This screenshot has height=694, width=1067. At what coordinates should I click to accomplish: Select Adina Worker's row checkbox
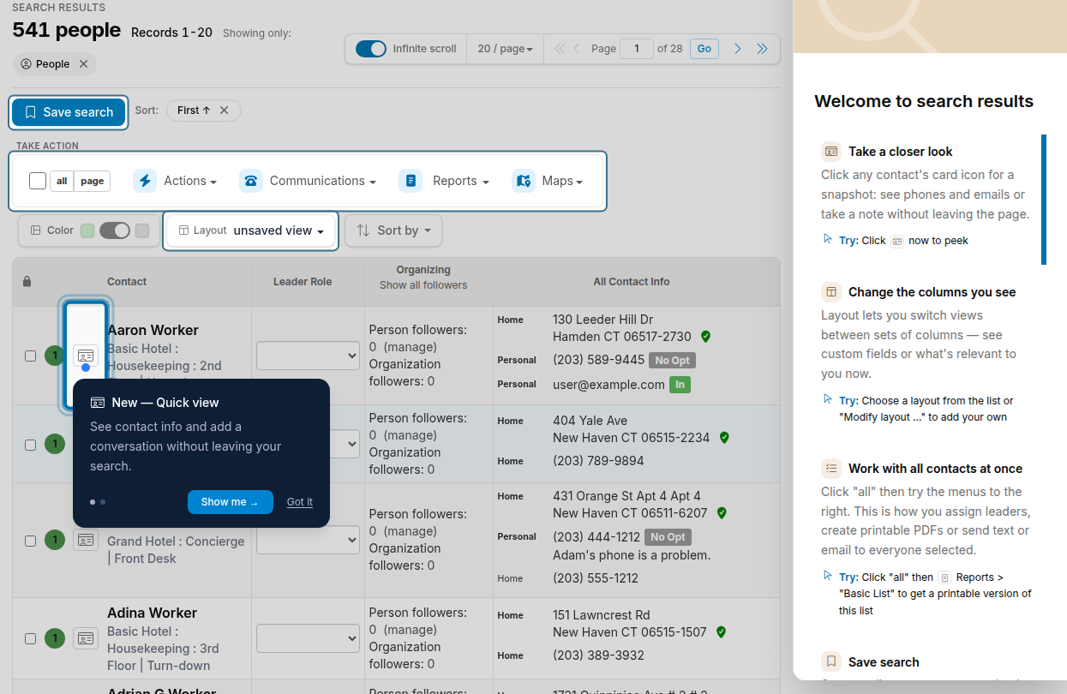(x=30, y=638)
